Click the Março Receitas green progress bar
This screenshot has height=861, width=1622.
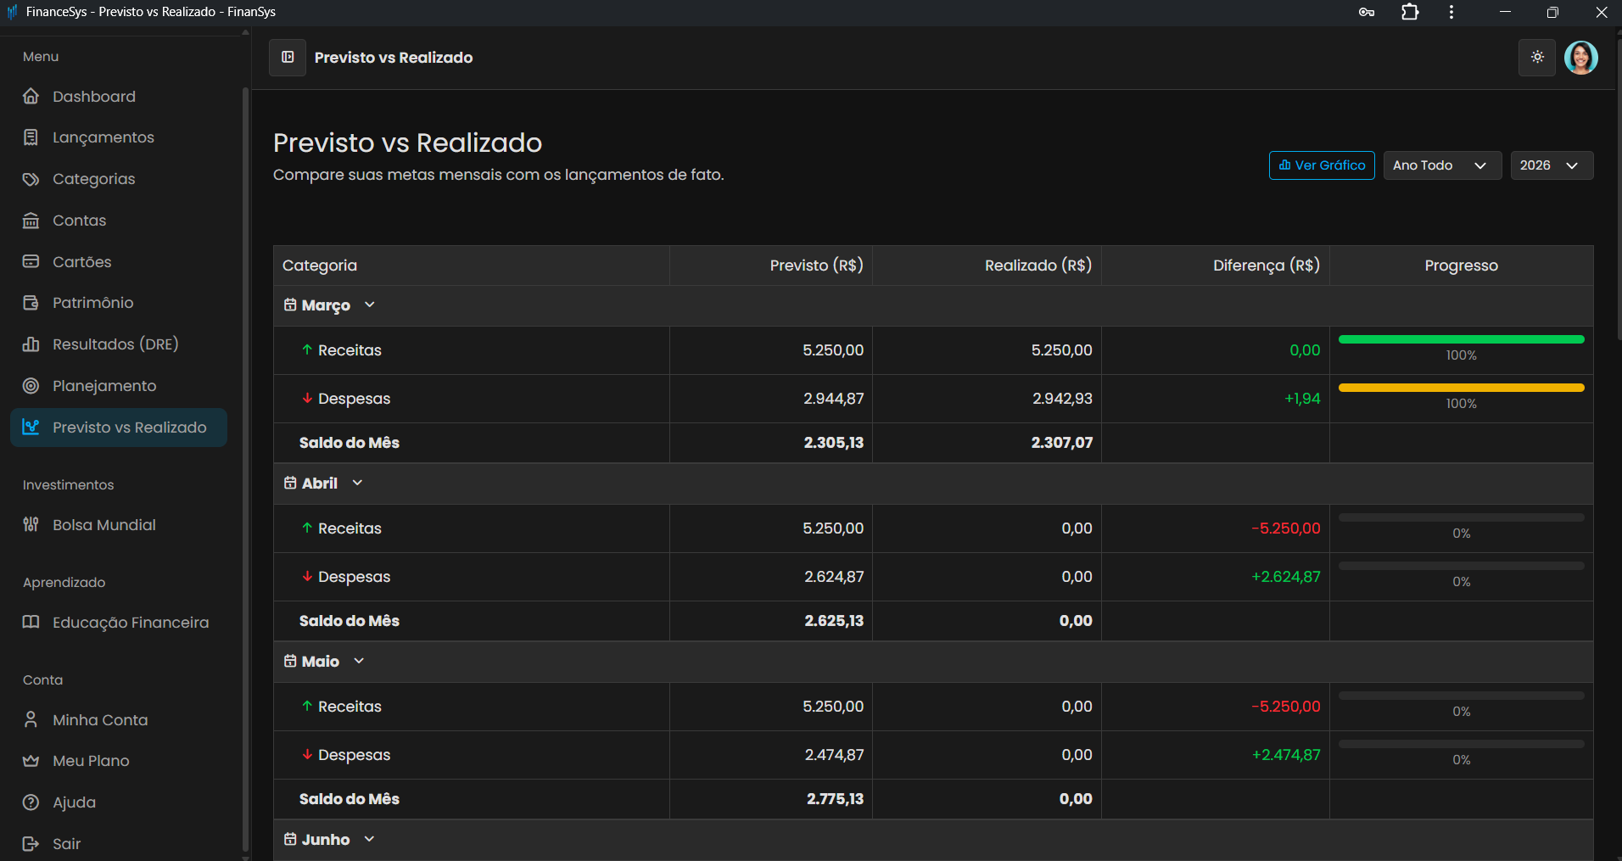point(1461,339)
